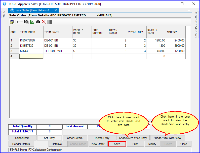Maximize the LOGIC Apparels window
This screenshot has height=153, width=200.
pos(182,4)
